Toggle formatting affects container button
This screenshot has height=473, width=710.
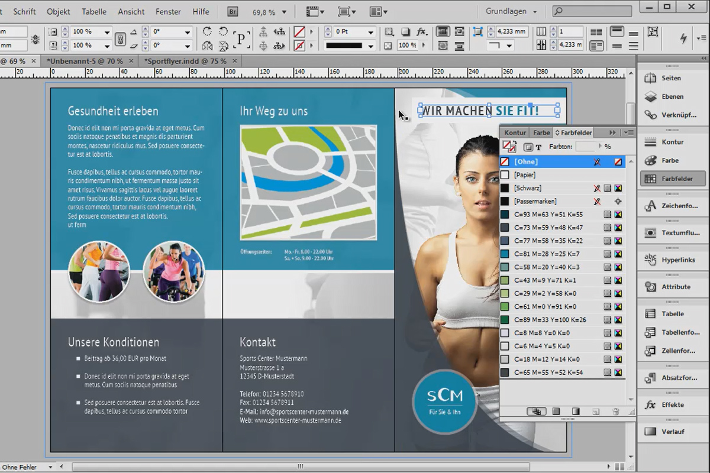point(528,147)
